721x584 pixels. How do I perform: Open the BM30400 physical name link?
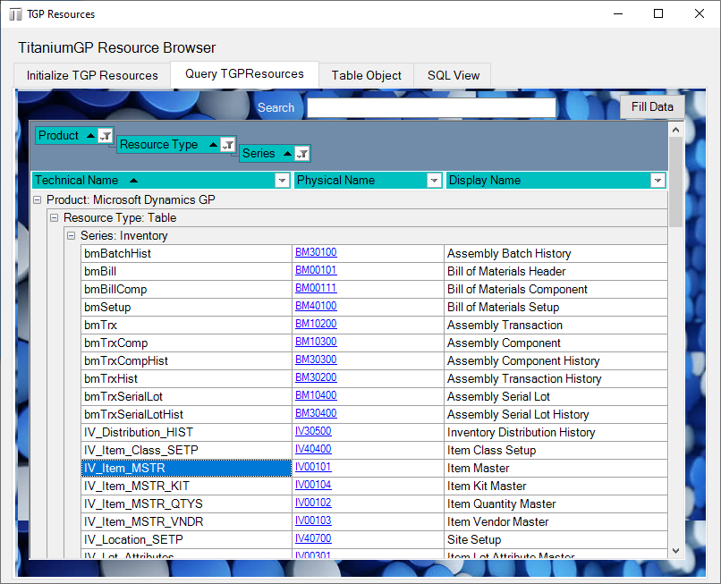tap(316, 413)
